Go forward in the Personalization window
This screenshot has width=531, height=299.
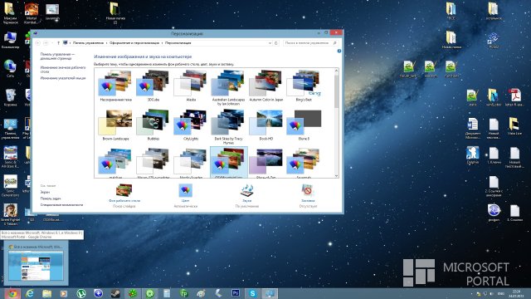pos(46,43)
